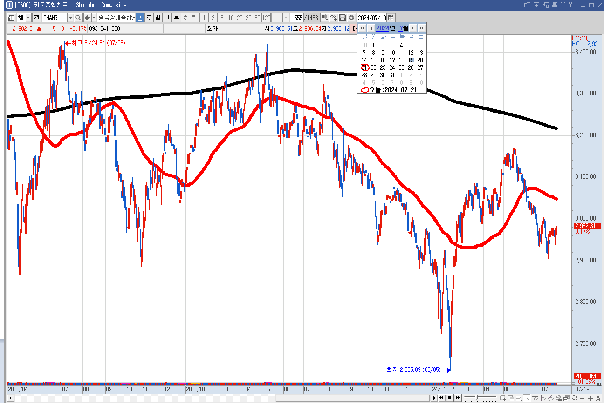The width and height of the screenshot is (604, 403).
Task: Select the 30 interval button
Action: [x=248, y=18]
